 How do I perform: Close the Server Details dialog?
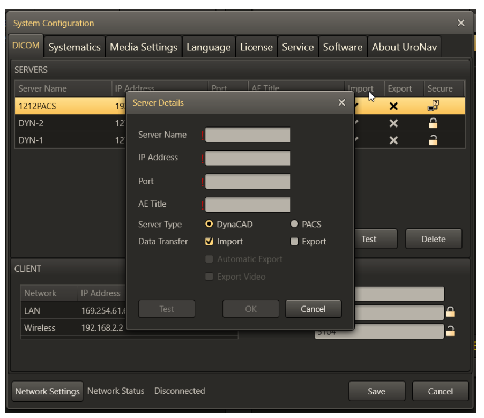(341, 102)
